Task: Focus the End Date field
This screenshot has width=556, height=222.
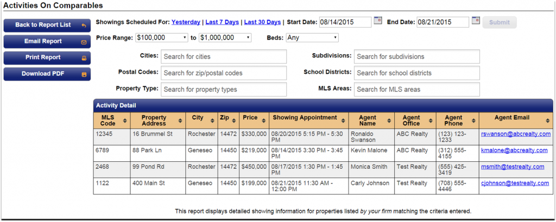Action: point(443,22)
